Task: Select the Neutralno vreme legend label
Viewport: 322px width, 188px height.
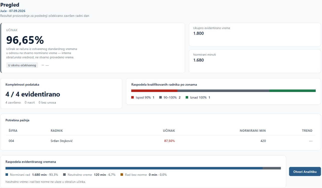Action: pyautogui.click(x=80, y=175)
